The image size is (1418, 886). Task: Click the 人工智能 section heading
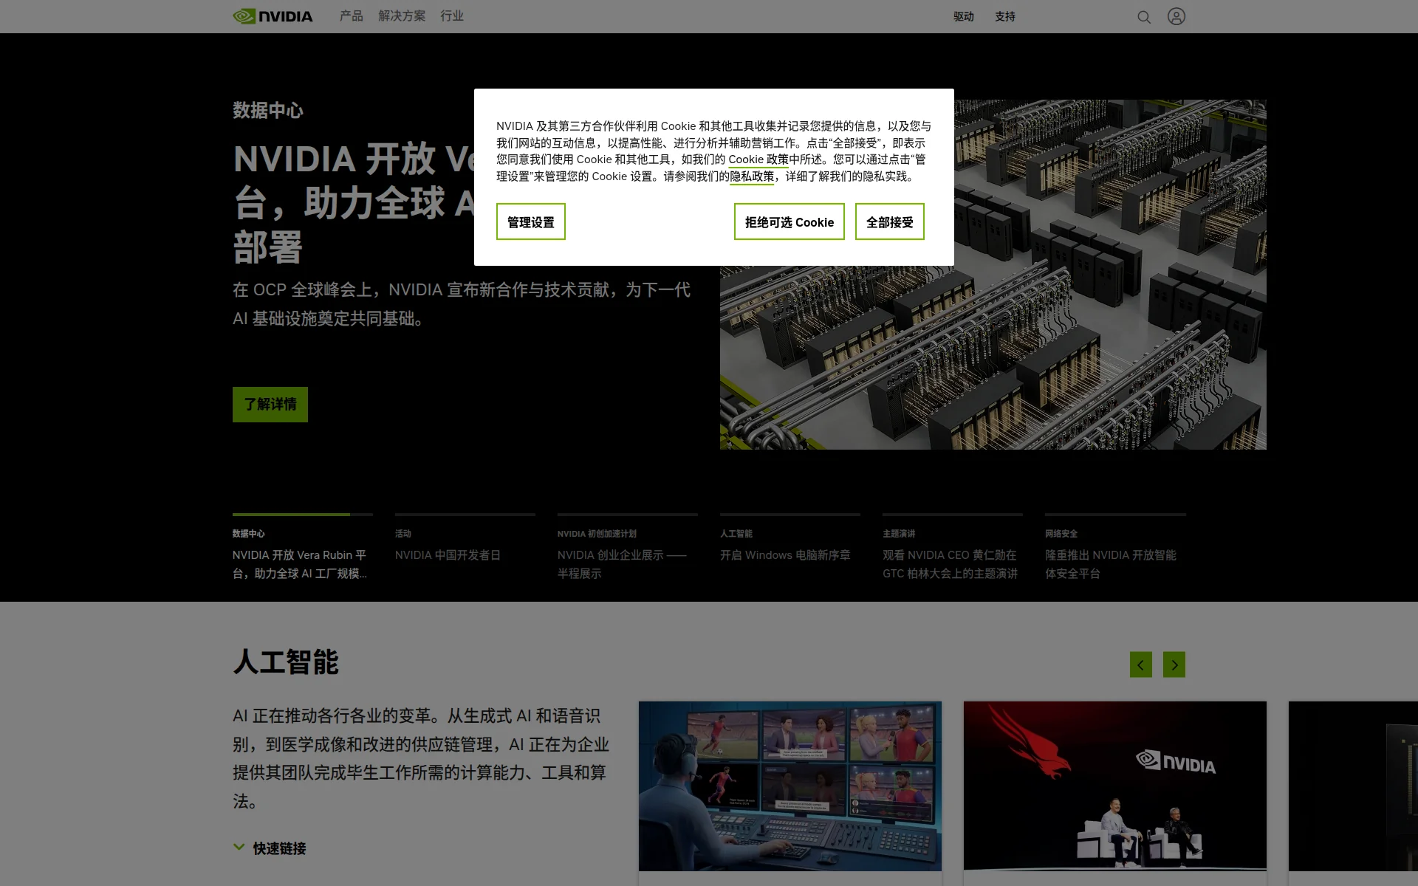click(286, 662)
